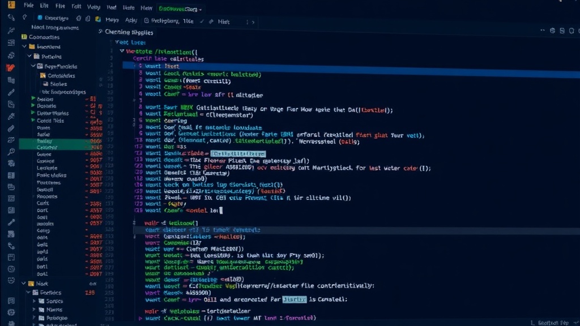Select the "Fatic Idoiks" list row

click(x=52, y=175)
